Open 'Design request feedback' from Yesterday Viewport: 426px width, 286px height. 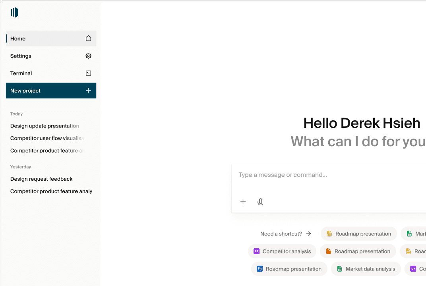coord(41,179)
